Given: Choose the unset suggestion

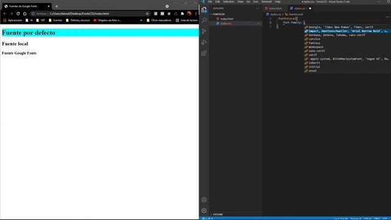Looking at the screenshot, I should point(348,71).
